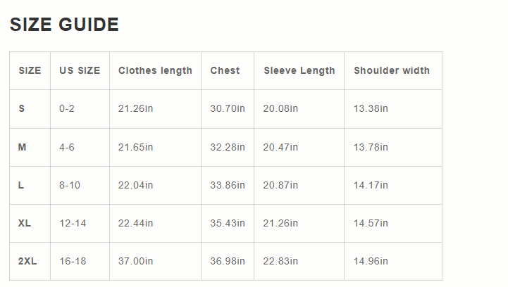508x287 pixels.
Task: Select the 21.26in clothes length cell
Action: pyautogui.click(x=135, y=108)
